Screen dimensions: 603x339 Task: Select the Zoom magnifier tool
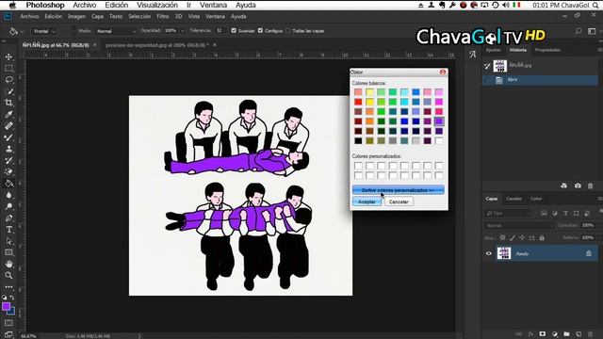(x=8, y=276)
